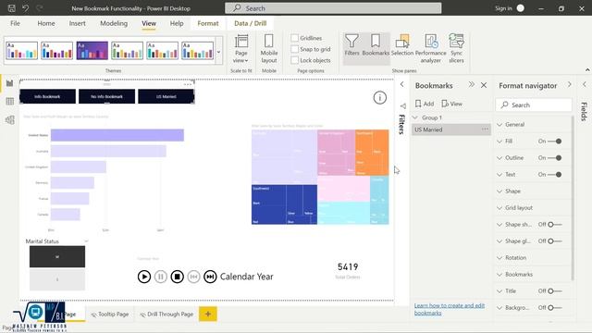Click the Next step playback button
This screenshot has height=333, width=592.
[210, 277]
